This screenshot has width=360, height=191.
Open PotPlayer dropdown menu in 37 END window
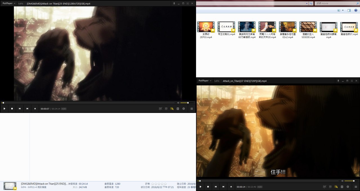click(205, 81)
